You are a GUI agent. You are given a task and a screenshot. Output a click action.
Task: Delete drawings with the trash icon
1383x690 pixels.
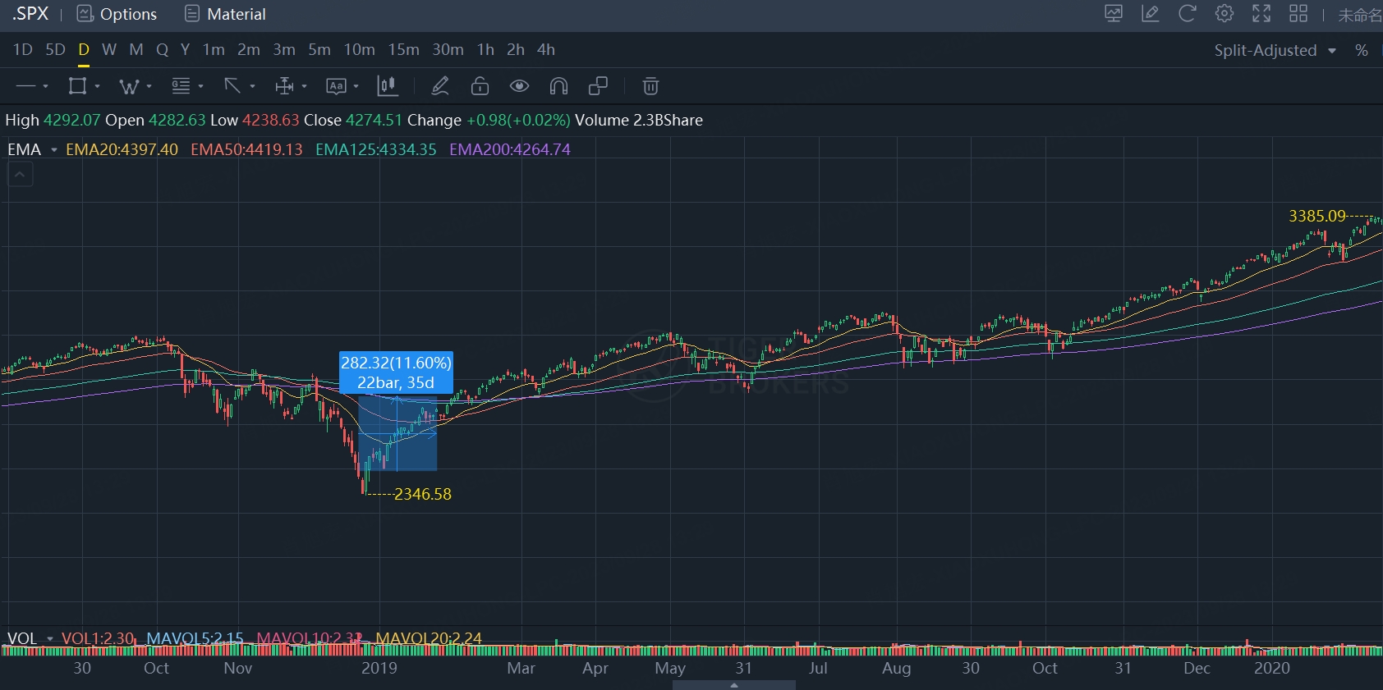click(x=650, y=86)
